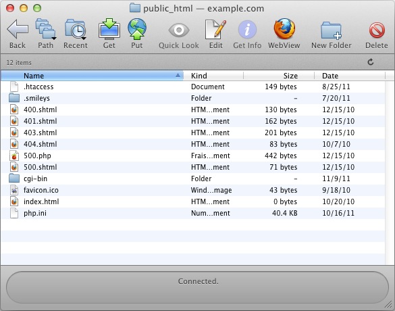
Task: Select the .smileys folder
Action: click(192, 98)
